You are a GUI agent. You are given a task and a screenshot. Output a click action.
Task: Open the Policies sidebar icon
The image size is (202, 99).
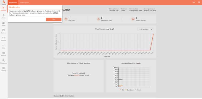pyautogui.click(x=4, y=38)
